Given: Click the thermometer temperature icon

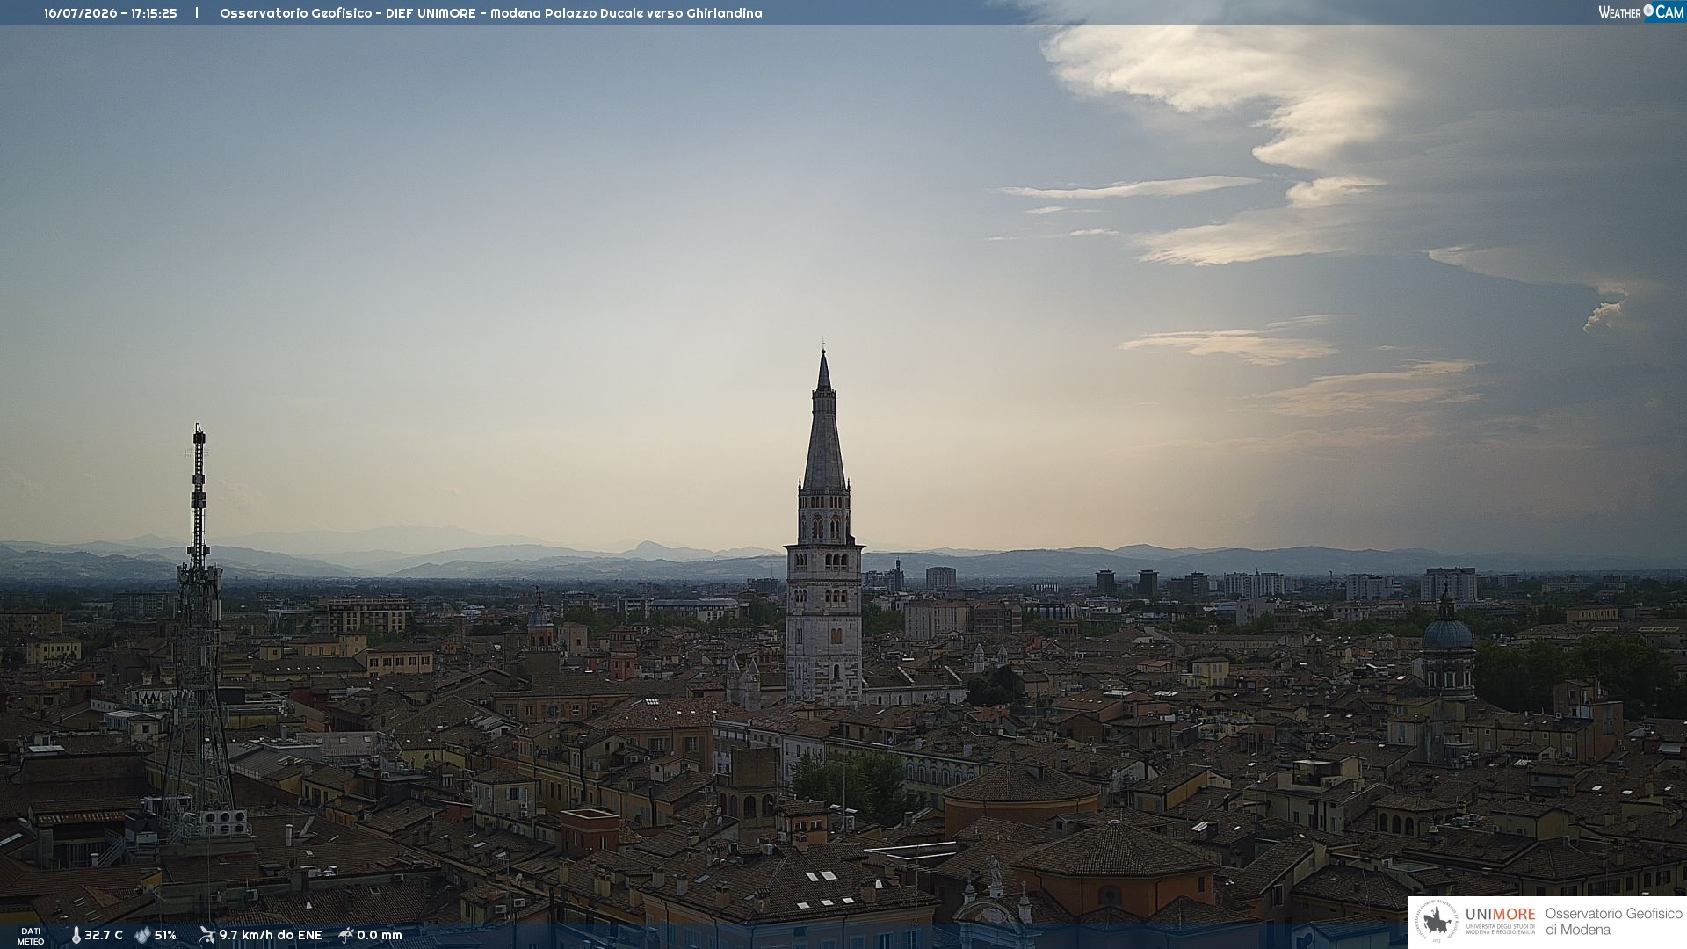Looking at the screenshot, I should point(76,935).
